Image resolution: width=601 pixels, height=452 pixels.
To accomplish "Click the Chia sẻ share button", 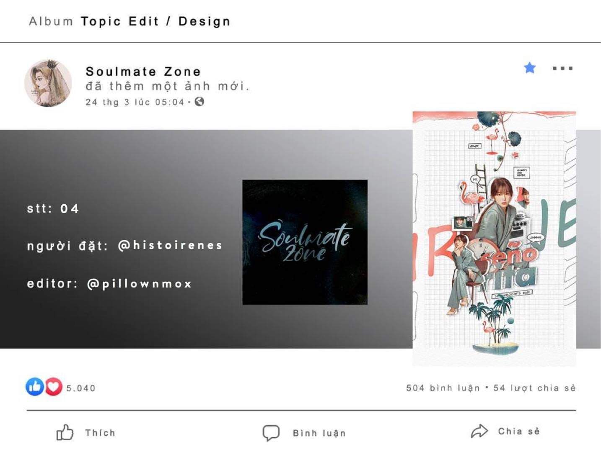I will point(519,431).
